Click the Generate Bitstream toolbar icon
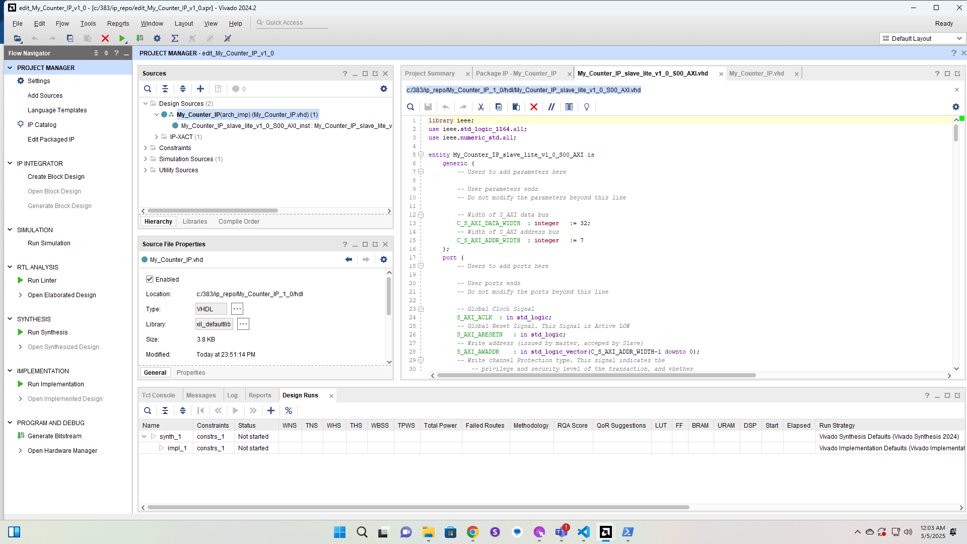The height and width of the screenshot is (544, 967). tap(140, 38)
